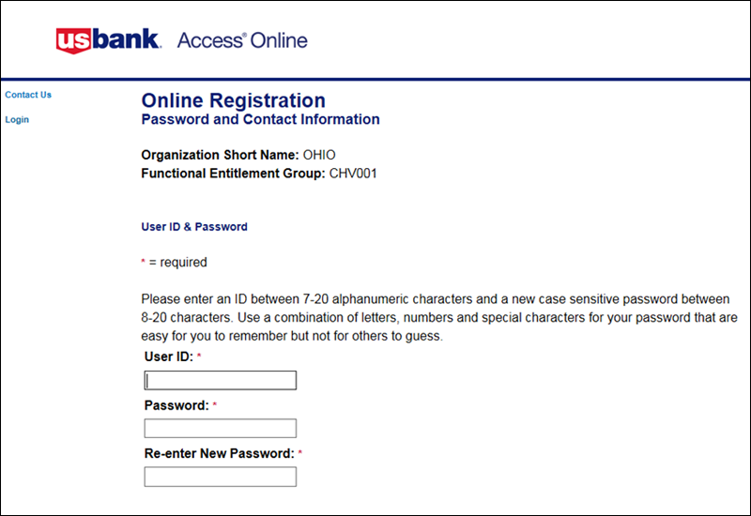Image resolution: width=751 pixels, height=516 pixels.
Task: Click the Access Online title text
Action: click(x=241, y=40)
